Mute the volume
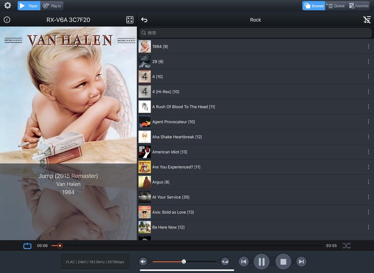 point(143,262)
